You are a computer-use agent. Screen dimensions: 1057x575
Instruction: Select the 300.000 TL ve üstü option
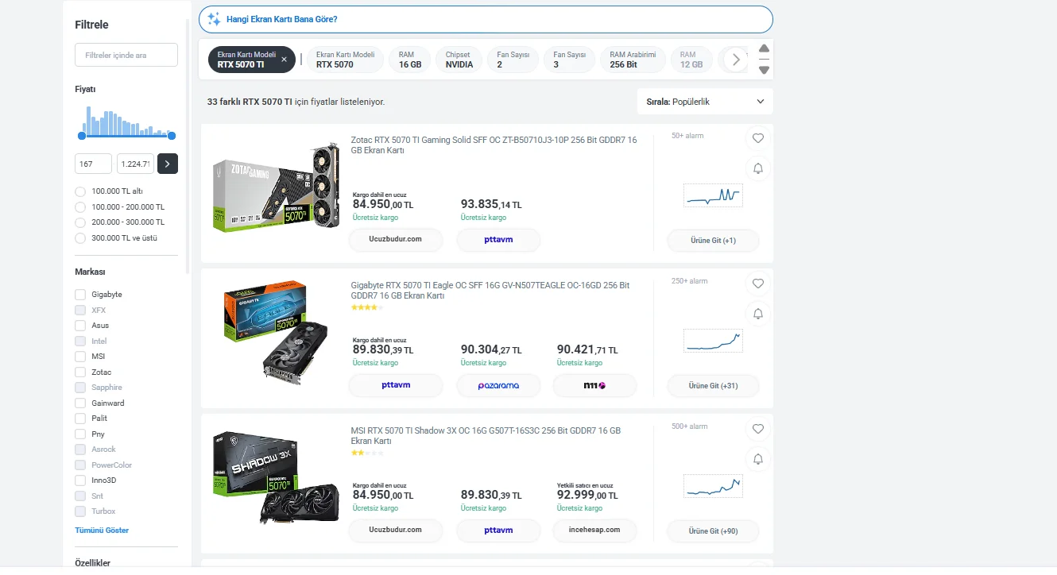79,238
